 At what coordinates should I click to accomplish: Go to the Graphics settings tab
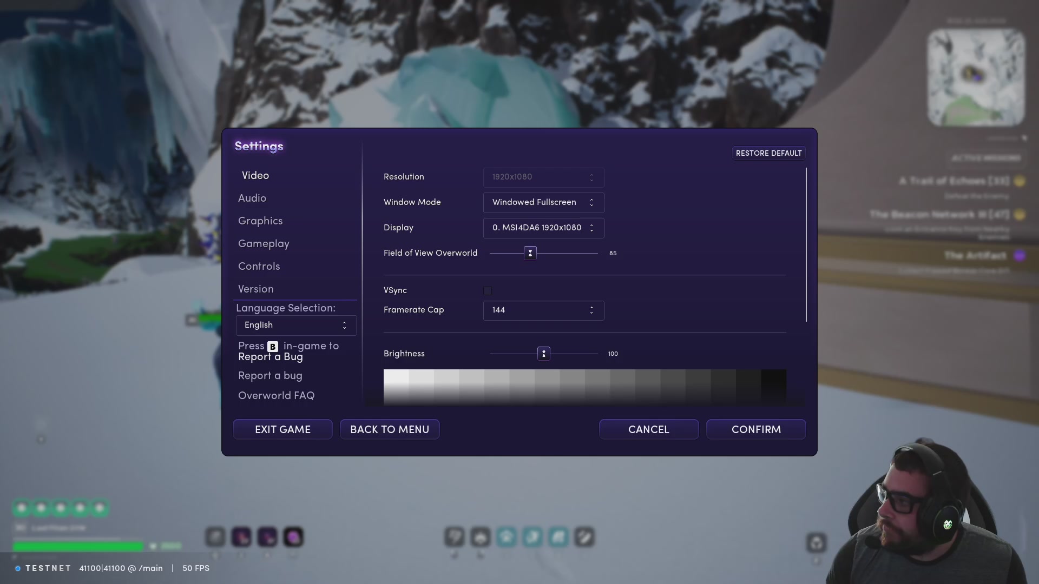pyautogui.click(x=260, y=221)
